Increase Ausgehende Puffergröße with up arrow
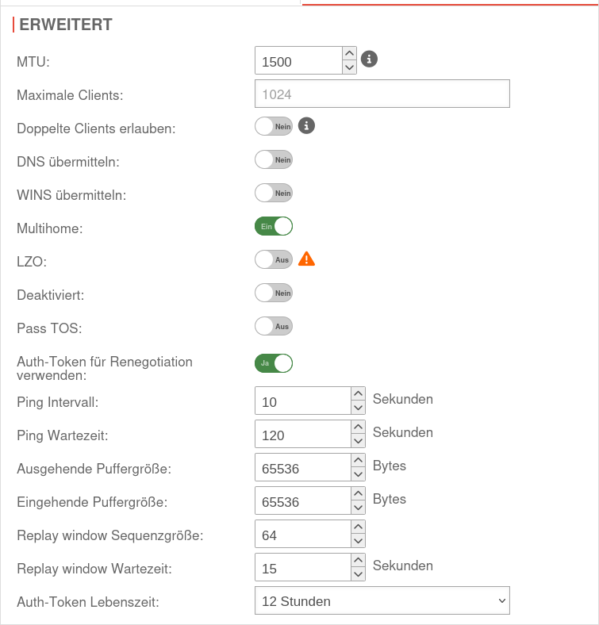599x625 pixels. click(x=357, y=460)
